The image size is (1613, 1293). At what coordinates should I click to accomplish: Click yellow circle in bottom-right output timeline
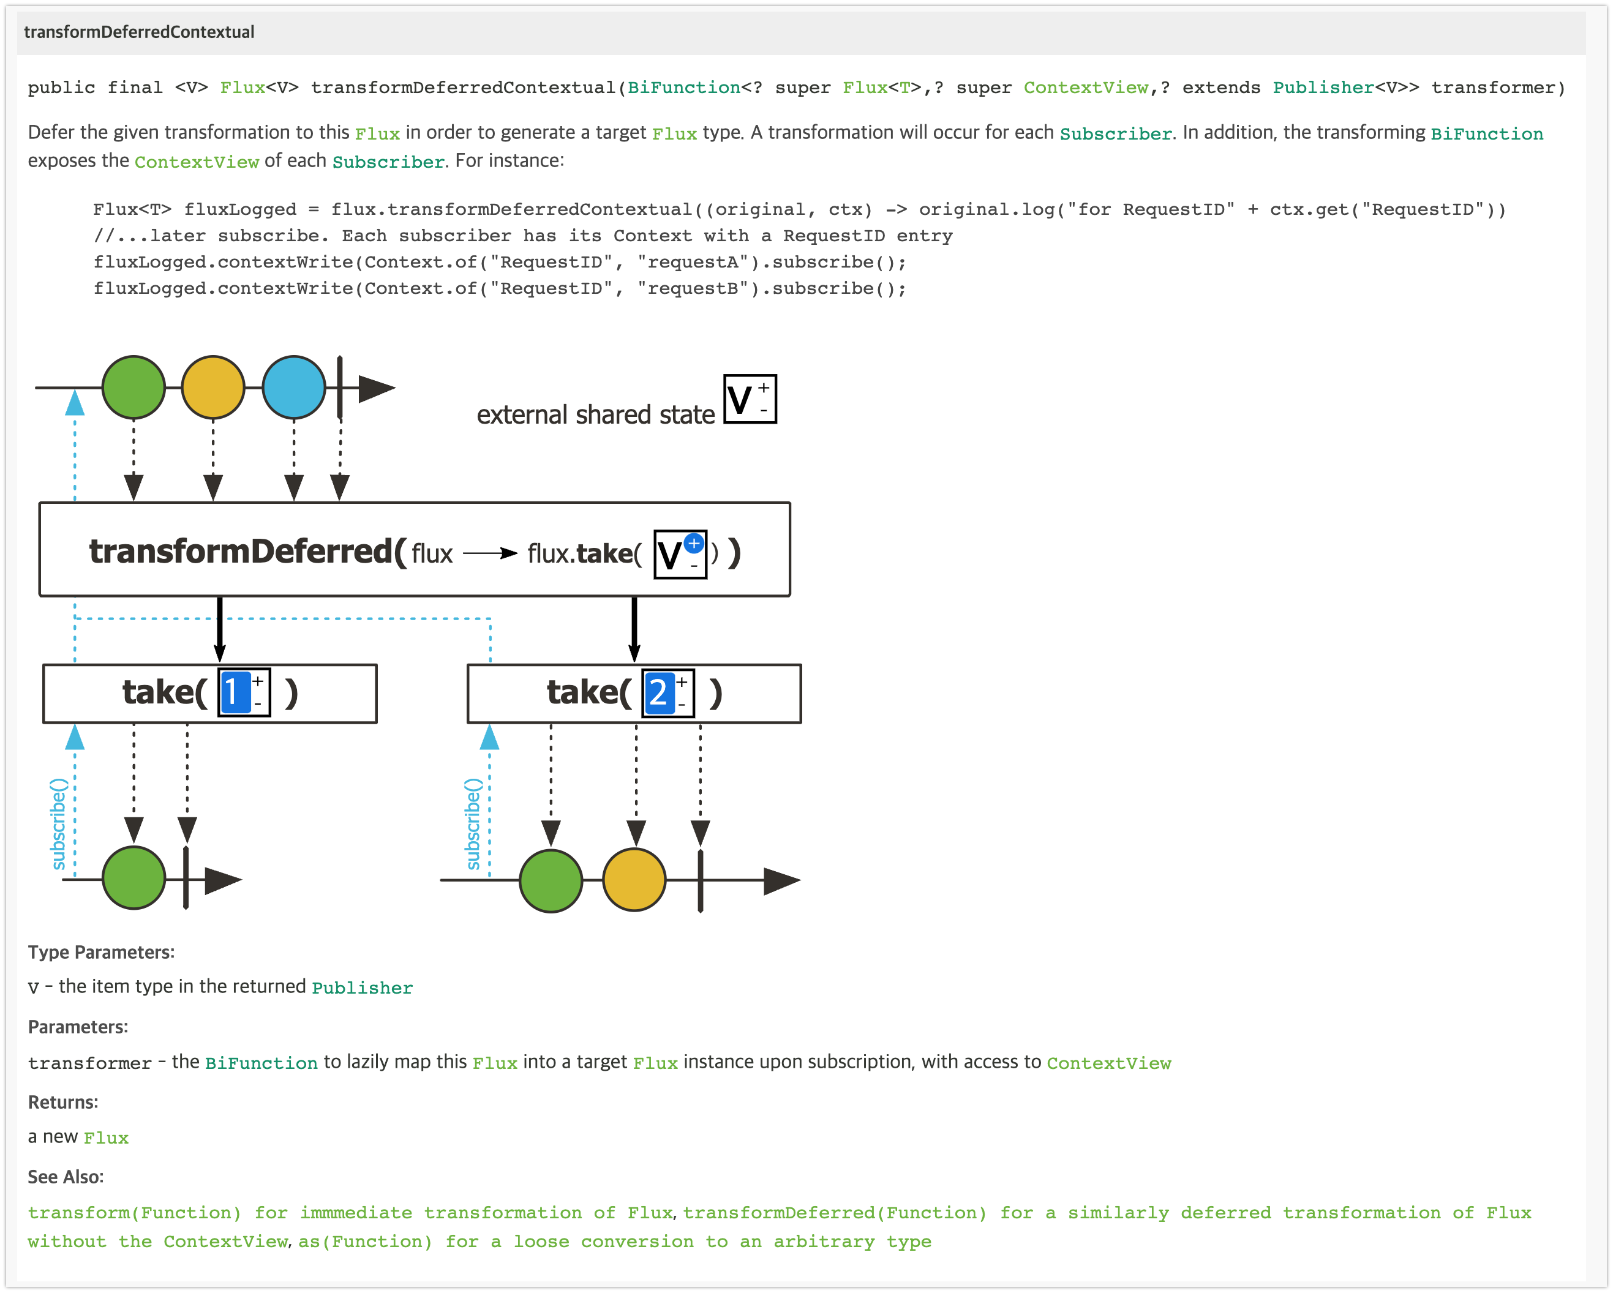click(x=634, y=880)
